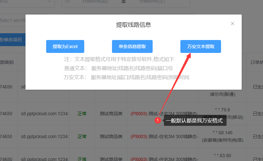The image size is (263, 161).
Task: Click the 提取为Excel button
Action: [65, 46]
